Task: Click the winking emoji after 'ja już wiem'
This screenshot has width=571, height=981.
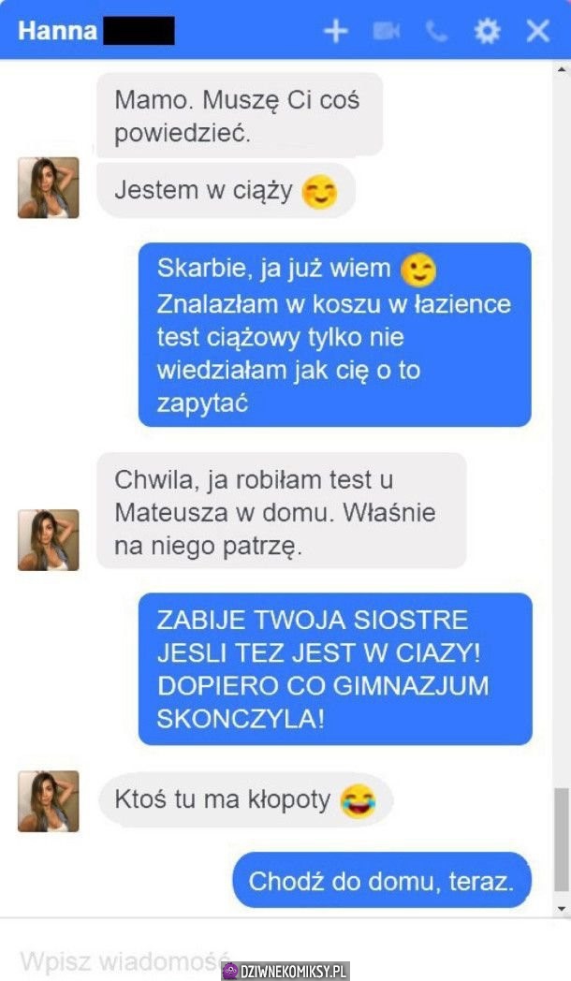Action: [418, 271]
